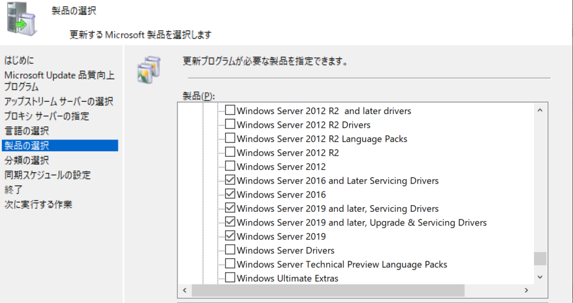Uncheck the Windows Server 2016 checkbox
573x303 pixels.
pos(230,194)
